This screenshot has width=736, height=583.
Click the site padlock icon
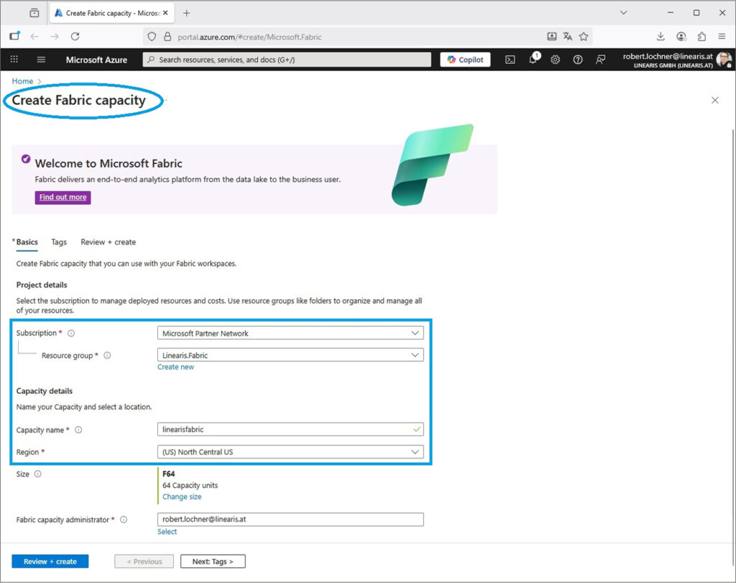coord(167,37)
